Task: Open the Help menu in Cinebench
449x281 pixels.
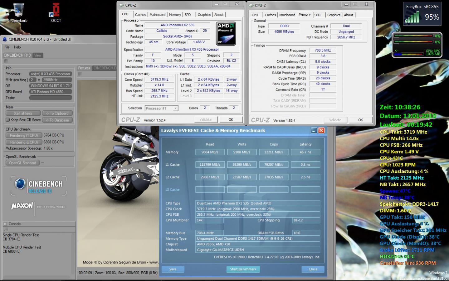Action: point(17,47)
